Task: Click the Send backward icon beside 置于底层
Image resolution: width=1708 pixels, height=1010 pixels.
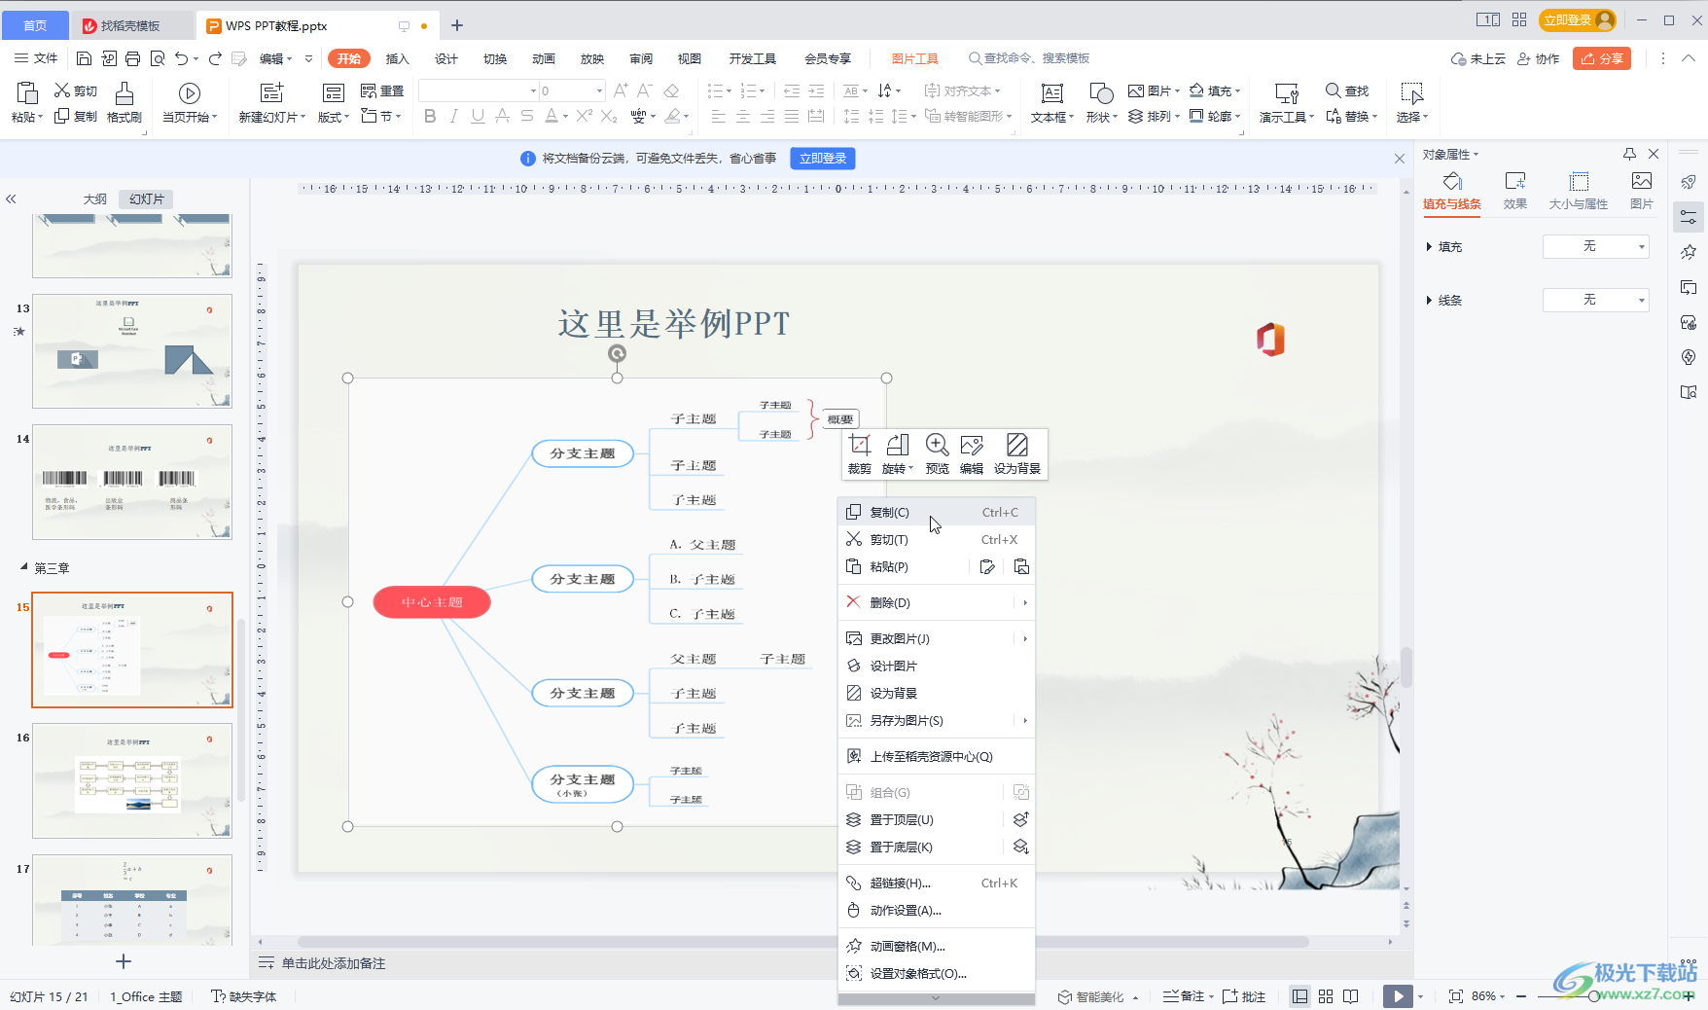Action: 1021,847
